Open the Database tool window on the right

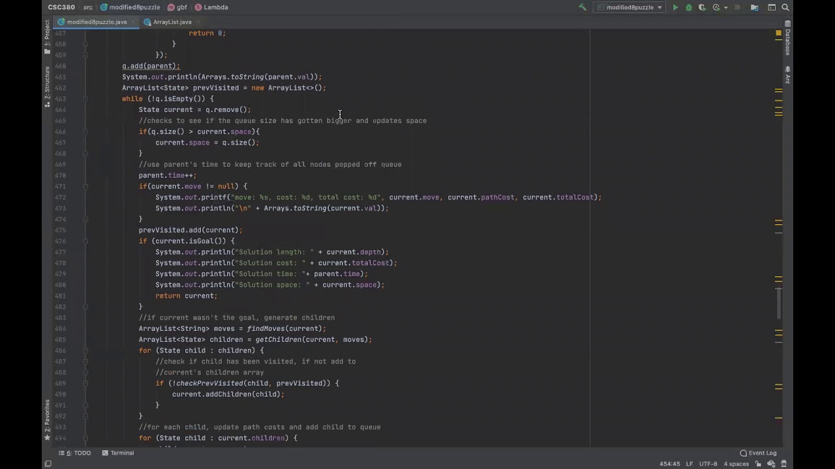click(787, 38)
